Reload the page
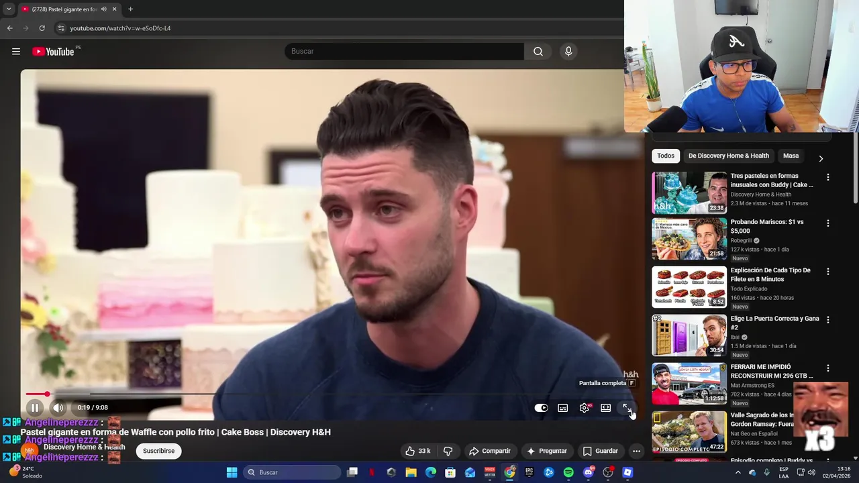This screenshot has width=859, height=483. click(x=42, y=28)
